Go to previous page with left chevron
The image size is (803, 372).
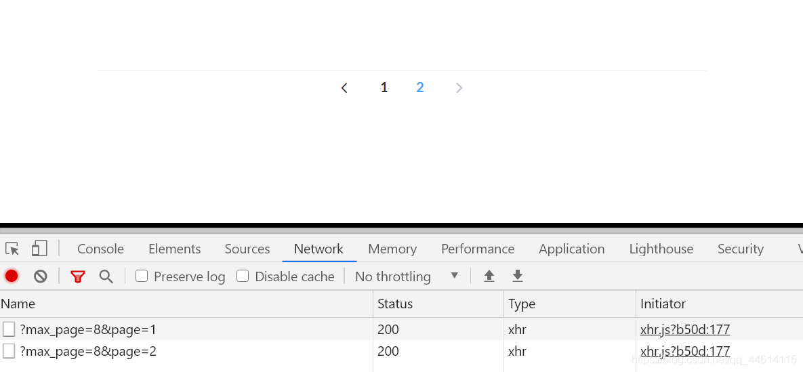pyautogui.click(x=344, y=87)
